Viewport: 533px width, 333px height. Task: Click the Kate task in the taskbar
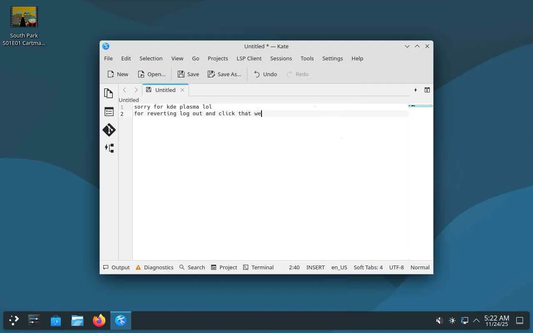pos(121,321)
